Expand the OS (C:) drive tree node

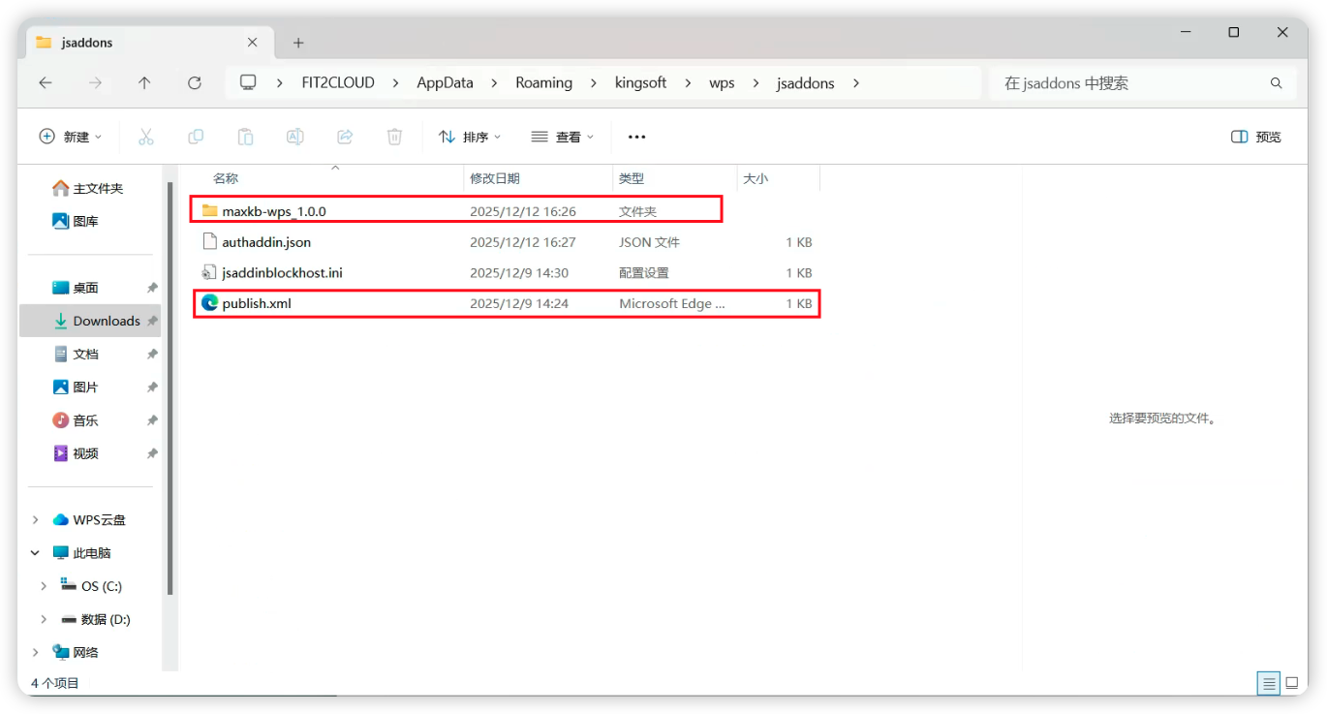click(44, 586)
